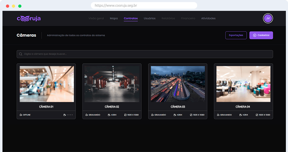Click the Cooruja owl logo
The width and height of the screenshot is (288, 152).
click(x=29, y=19)
